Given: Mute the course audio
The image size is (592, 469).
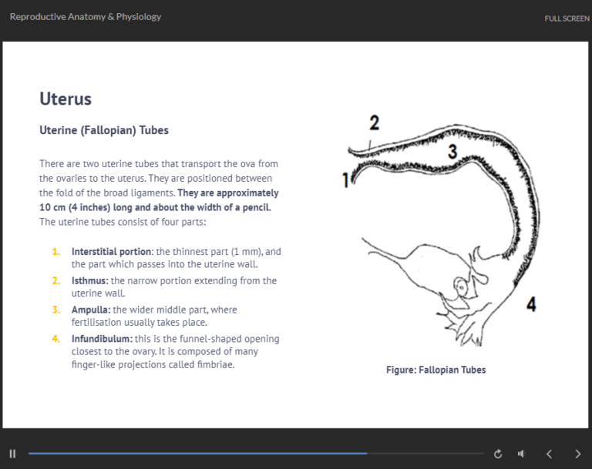Looking at the screenshot, I should [521, 454].
